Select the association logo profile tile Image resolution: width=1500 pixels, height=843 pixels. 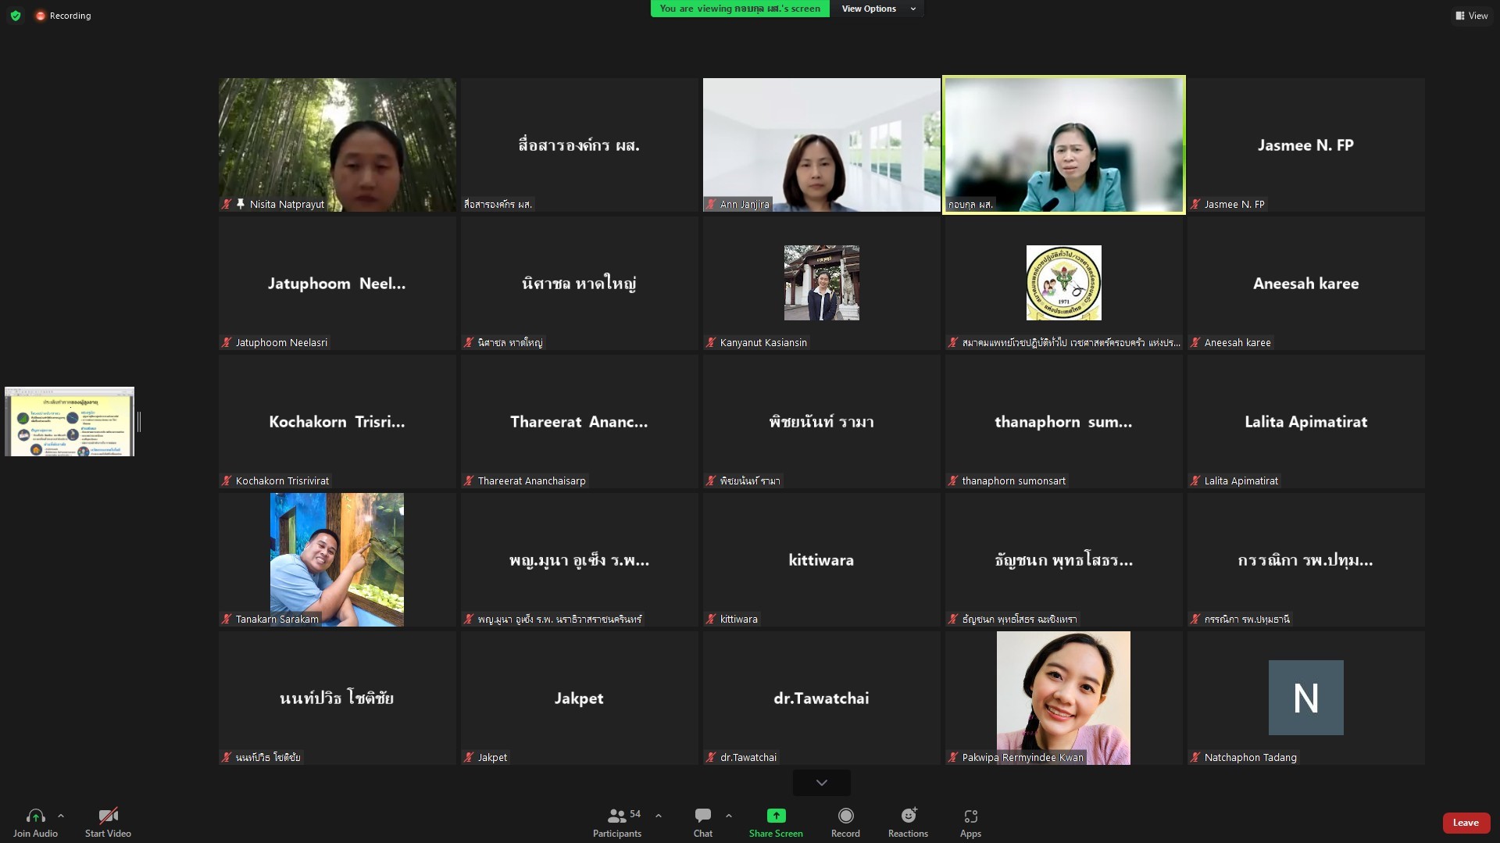click(x=1064, y=283)
